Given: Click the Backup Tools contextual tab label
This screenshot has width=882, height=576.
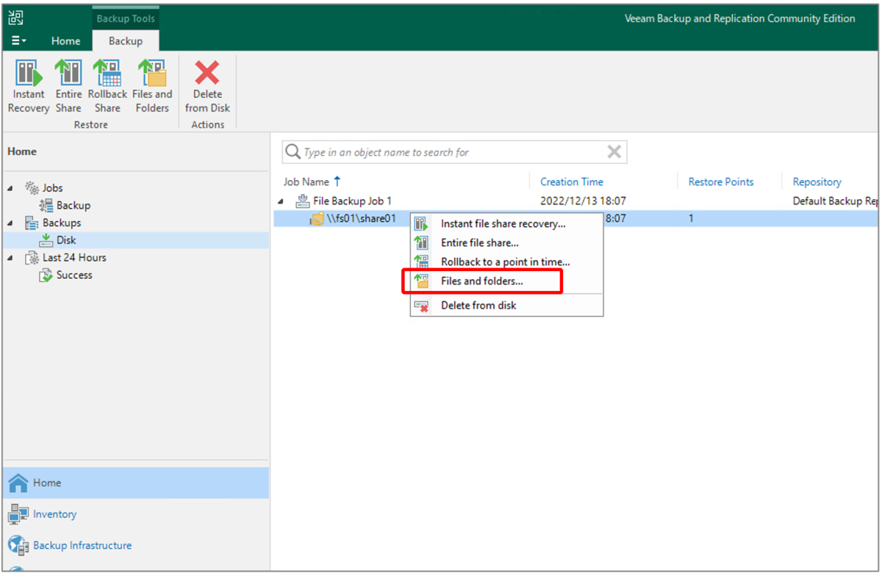Looking at the screenshot, I should (x=126, y=18).
